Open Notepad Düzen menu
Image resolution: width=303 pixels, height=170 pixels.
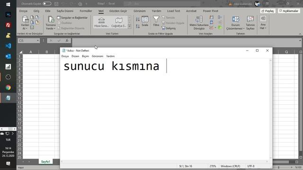click(75, 56)
